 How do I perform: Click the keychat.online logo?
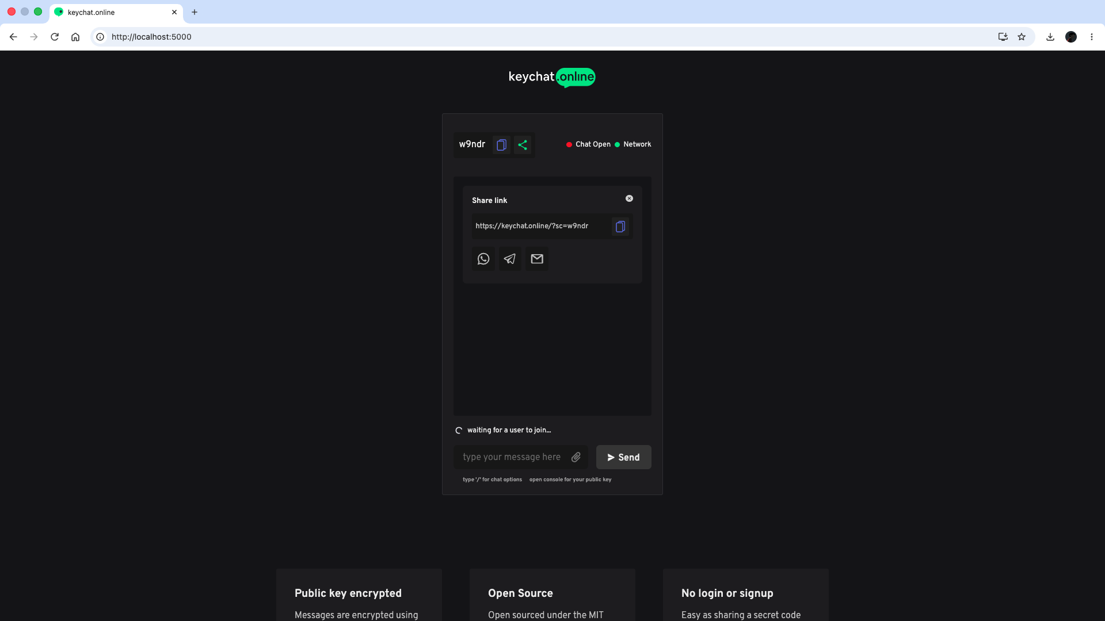[x=552, y=77]
